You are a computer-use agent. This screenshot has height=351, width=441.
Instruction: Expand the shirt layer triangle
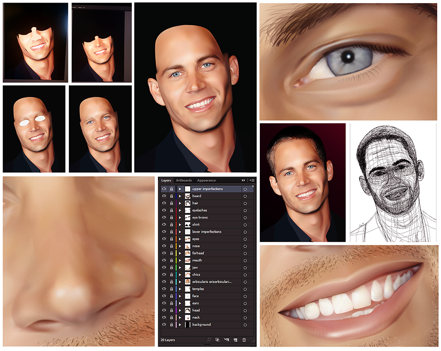tap(180, 225)
